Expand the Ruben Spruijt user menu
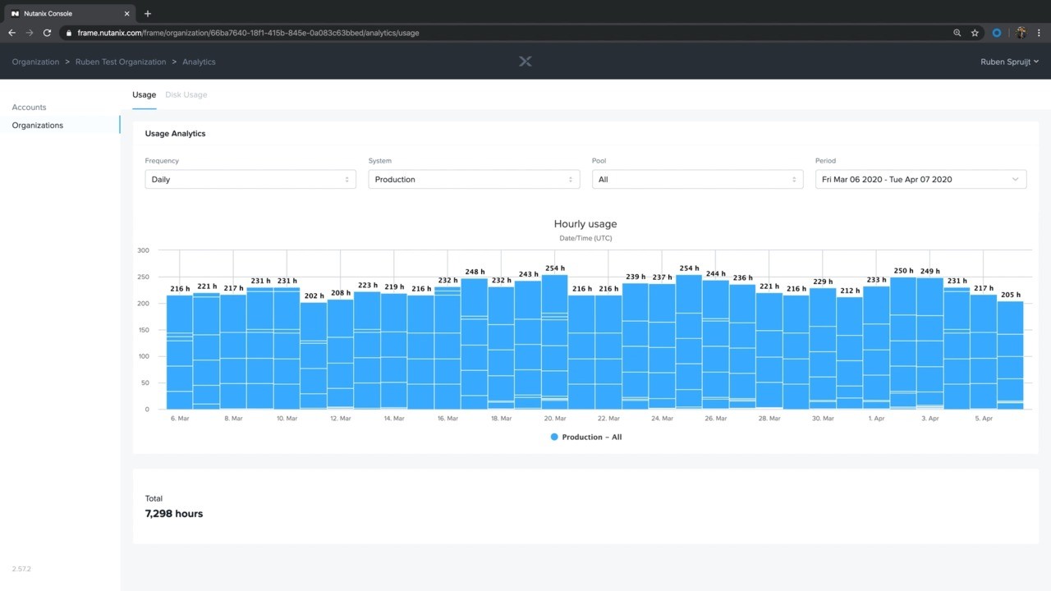The height and width of the screenshot is (591, 1051). pyautogui.click(x=1009, y=62)
